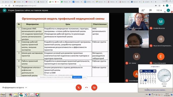The image size is (173, 97).
Task: Click the Mr. Gamer participant avatar
Action: [137, 56]
